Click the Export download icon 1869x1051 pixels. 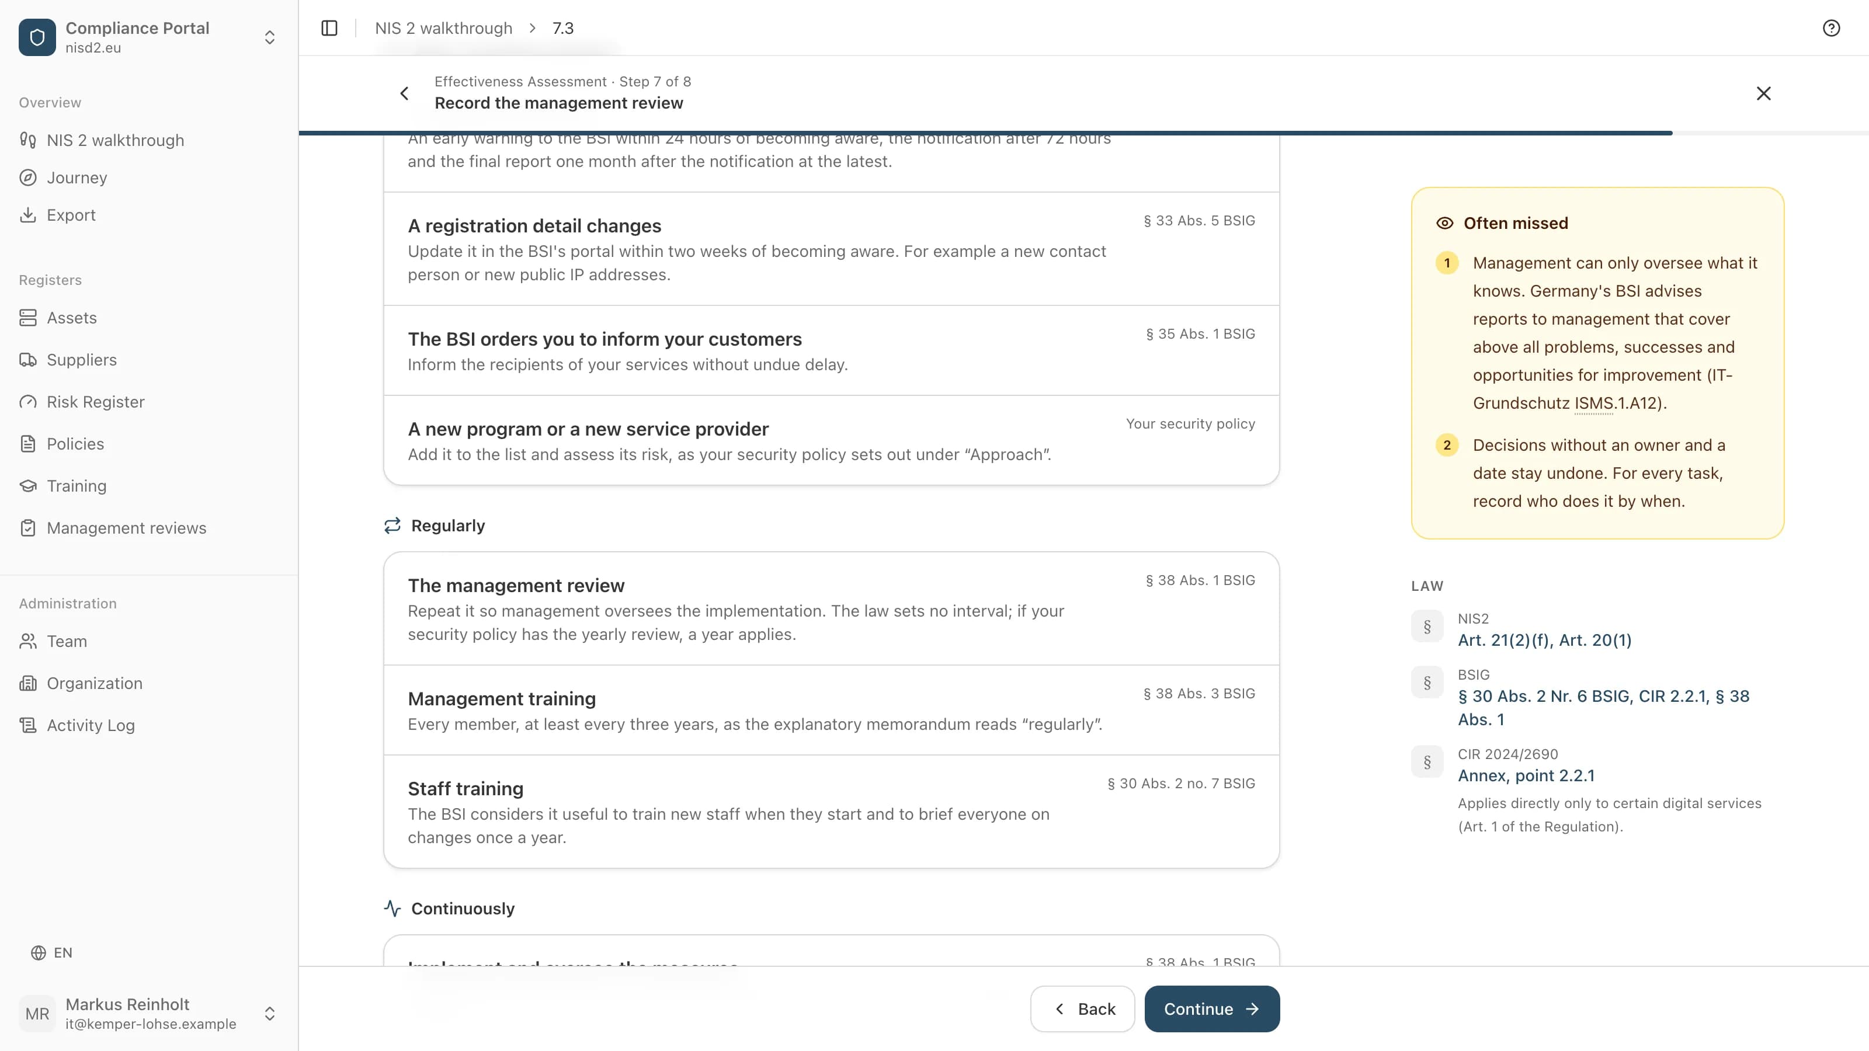pyautogui.click(x=27, y=215)
